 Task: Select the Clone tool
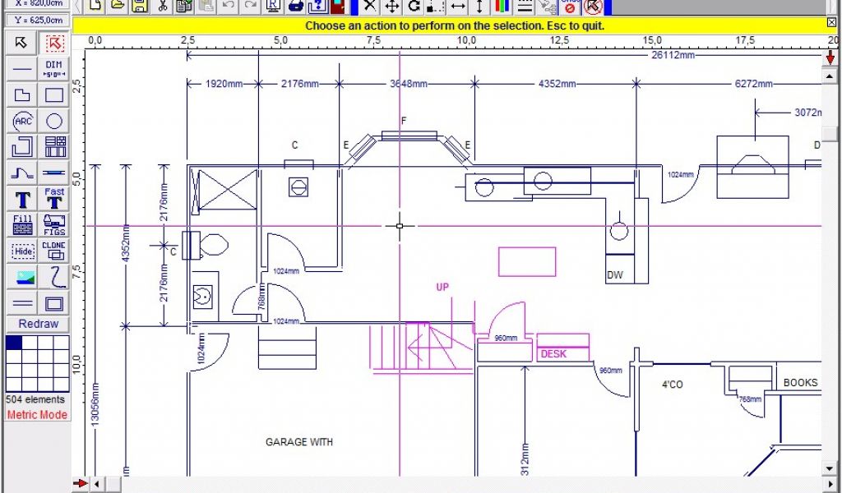54,250
